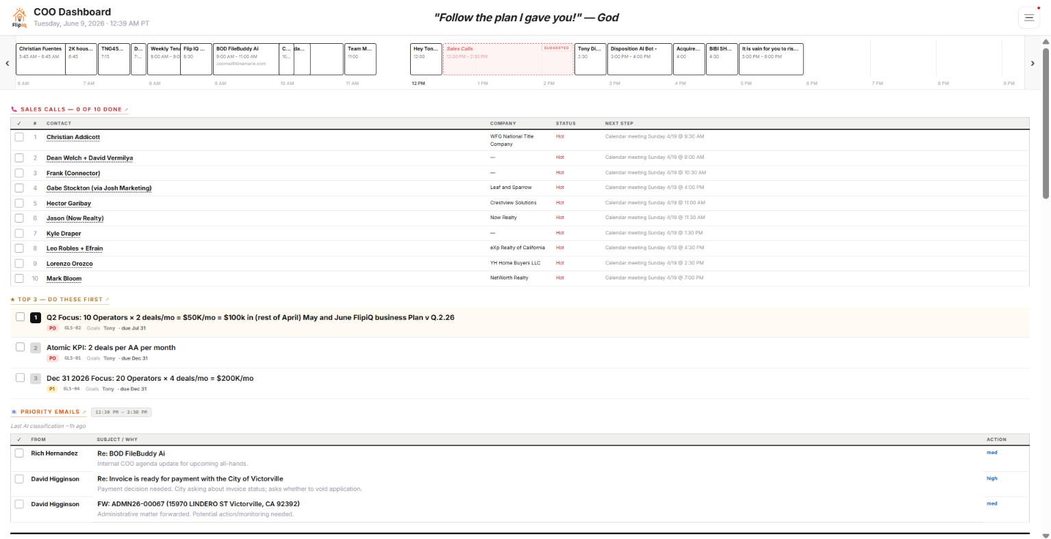Screen dimensions: 1051x539
Task: Mark Dean Welch + David Vermilya call done
Action: (x=19, y=158)
